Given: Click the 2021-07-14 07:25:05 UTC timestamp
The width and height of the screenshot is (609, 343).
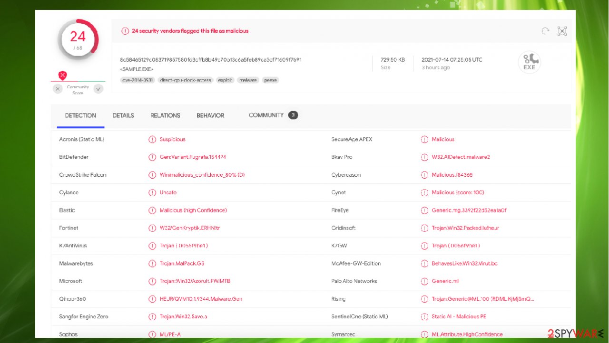Looking at the screenshot, I should click(452, 60).
